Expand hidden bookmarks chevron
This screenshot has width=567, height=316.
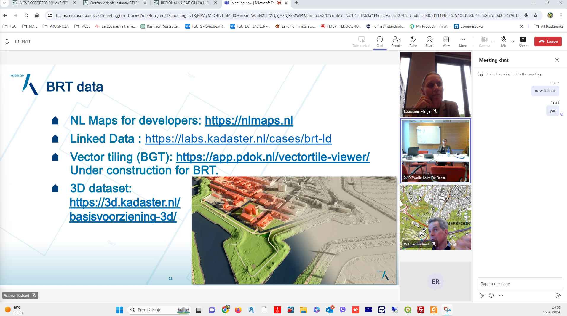(x=522, y=26)
